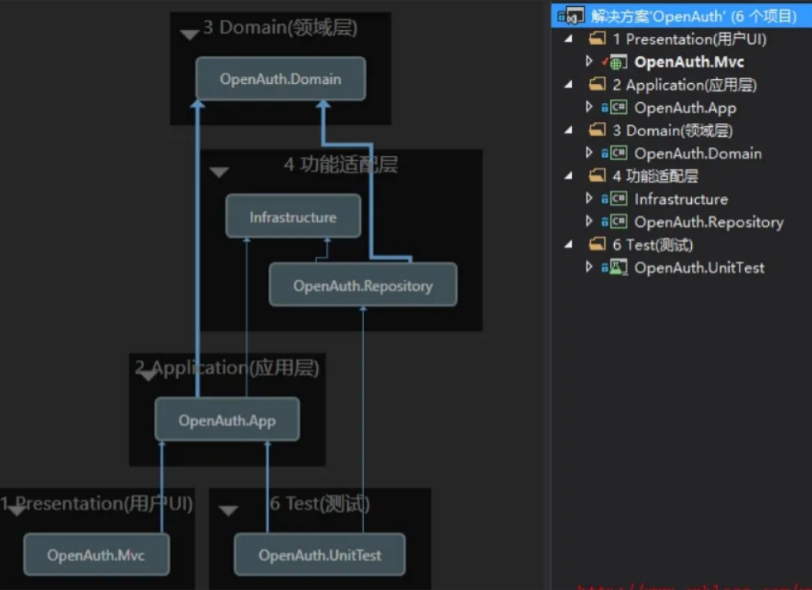The height and width of the screenshot is (590, 812).
Task: Expand the OpenAuth.Repository project node
Action: pos(589,222)
